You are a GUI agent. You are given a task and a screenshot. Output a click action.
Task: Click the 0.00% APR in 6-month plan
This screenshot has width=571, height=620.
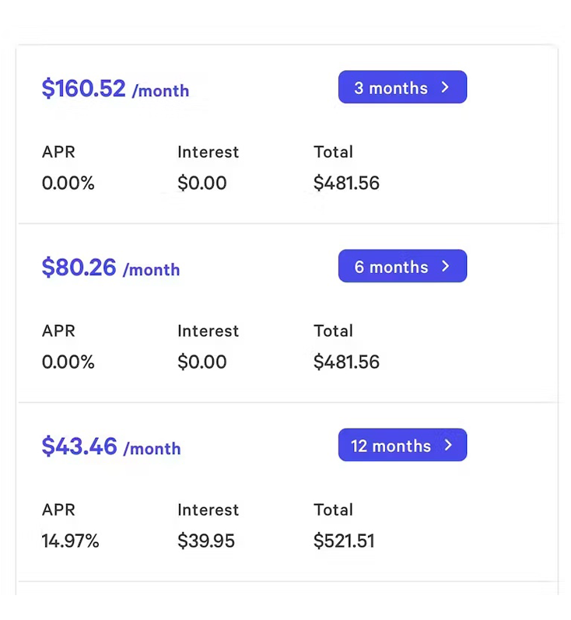point(68,362)
